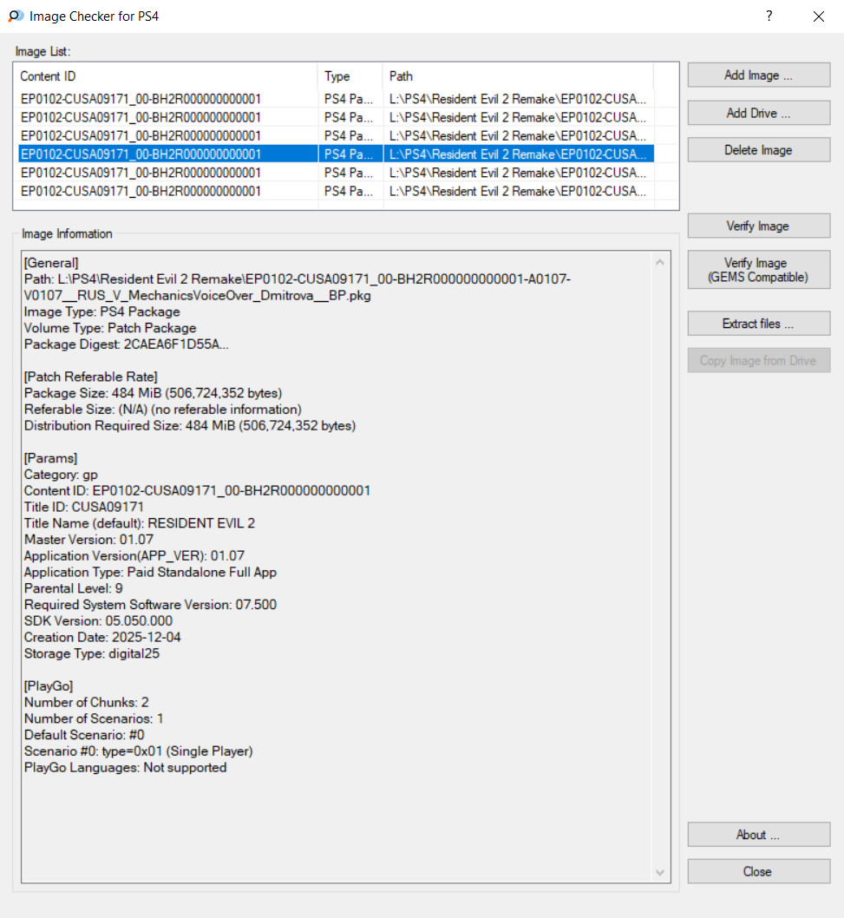The image size is (844, 918).
Task: Open the About dialog
Action: coord(758,835)
